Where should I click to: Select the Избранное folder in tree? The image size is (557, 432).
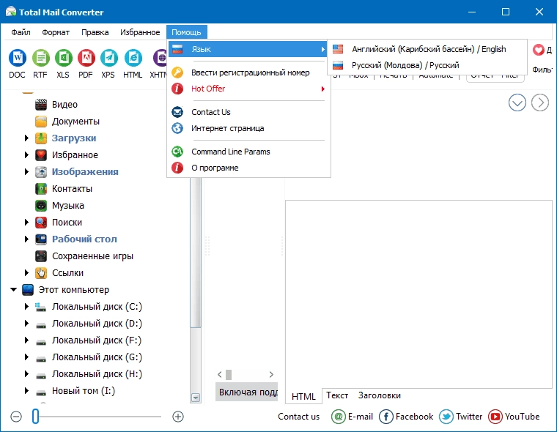[75, 155]
